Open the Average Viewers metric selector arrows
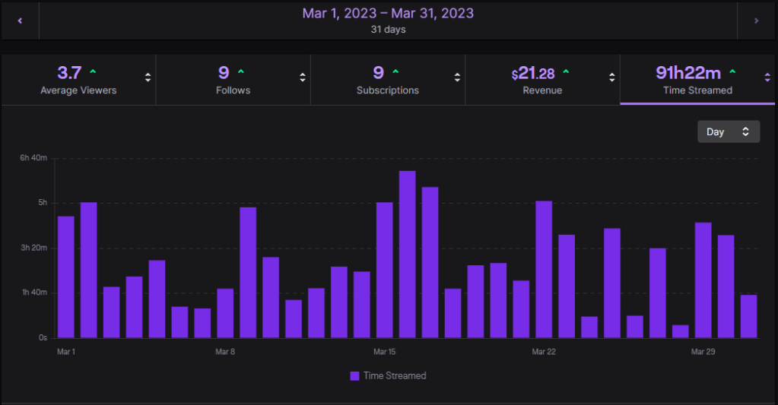778x405 pixels. (148, 78)
